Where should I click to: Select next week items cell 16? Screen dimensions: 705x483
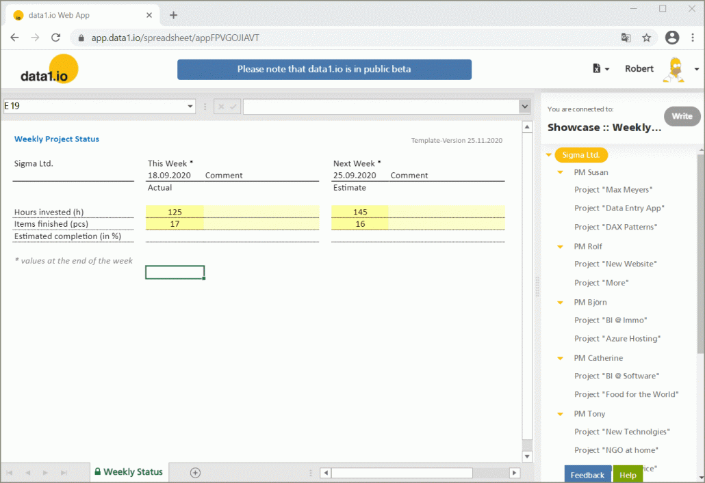tap(360, 224)
